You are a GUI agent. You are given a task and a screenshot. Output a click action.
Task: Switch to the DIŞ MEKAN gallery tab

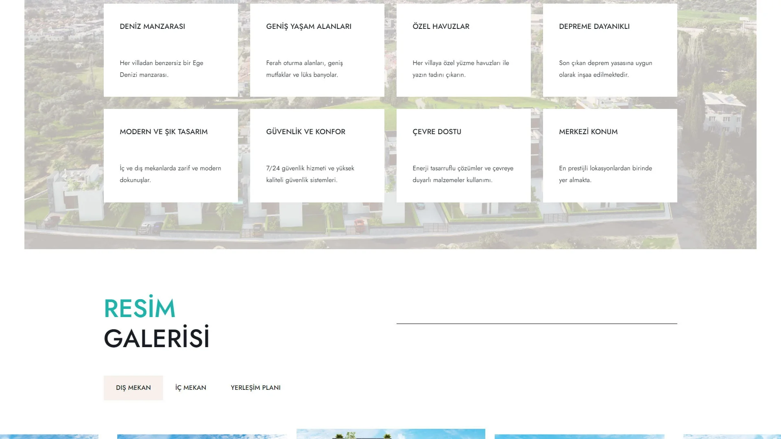click(133, 388)
